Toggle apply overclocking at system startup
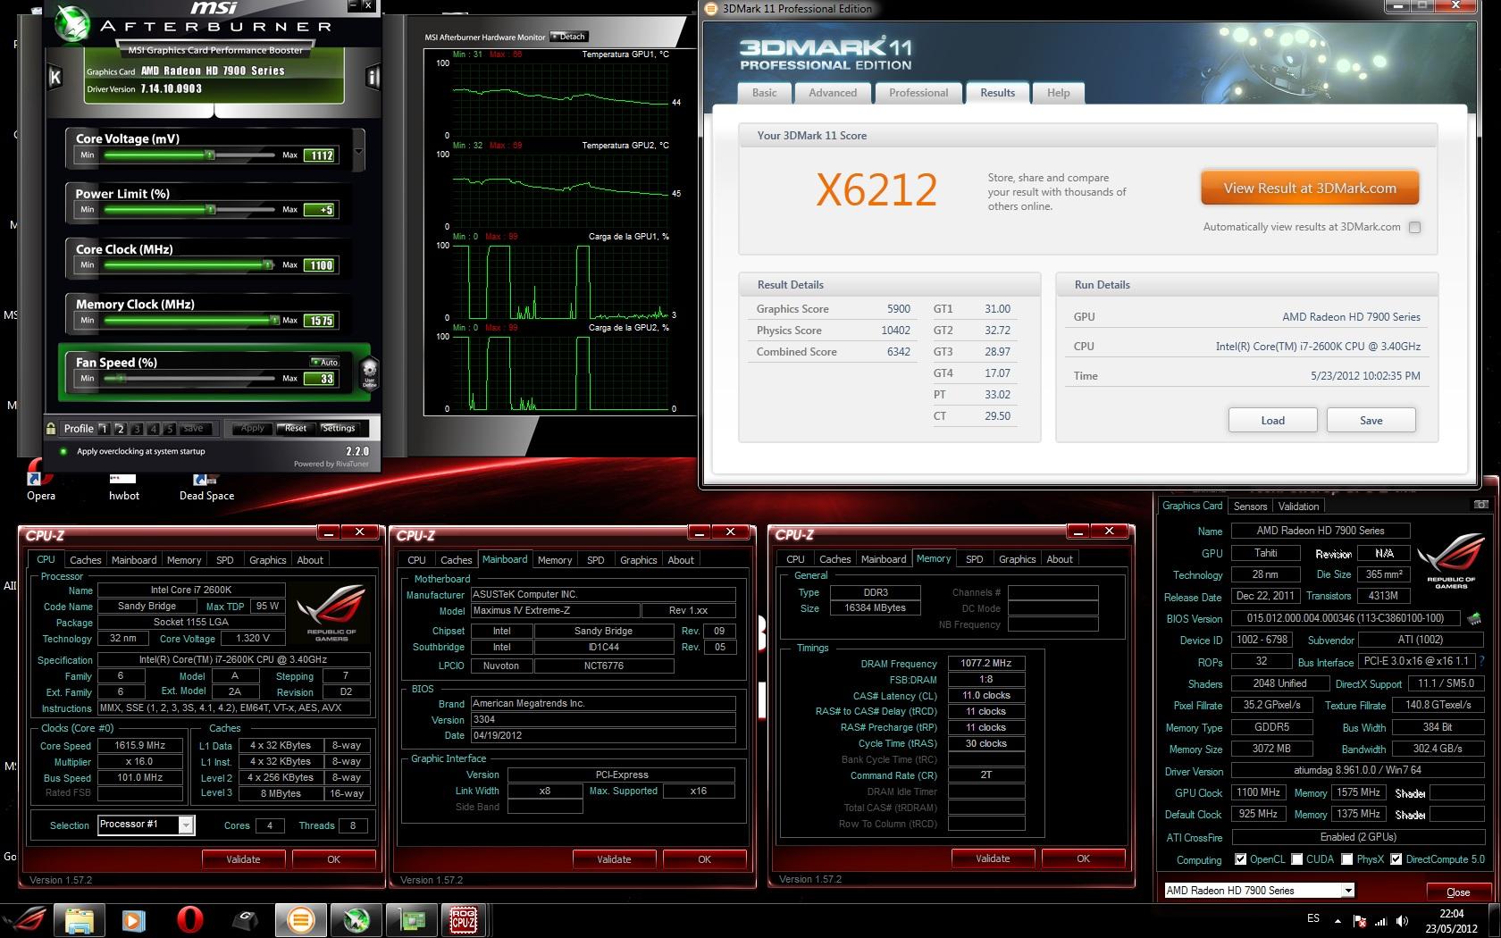The image size is (1501, 938). (63, 451)
